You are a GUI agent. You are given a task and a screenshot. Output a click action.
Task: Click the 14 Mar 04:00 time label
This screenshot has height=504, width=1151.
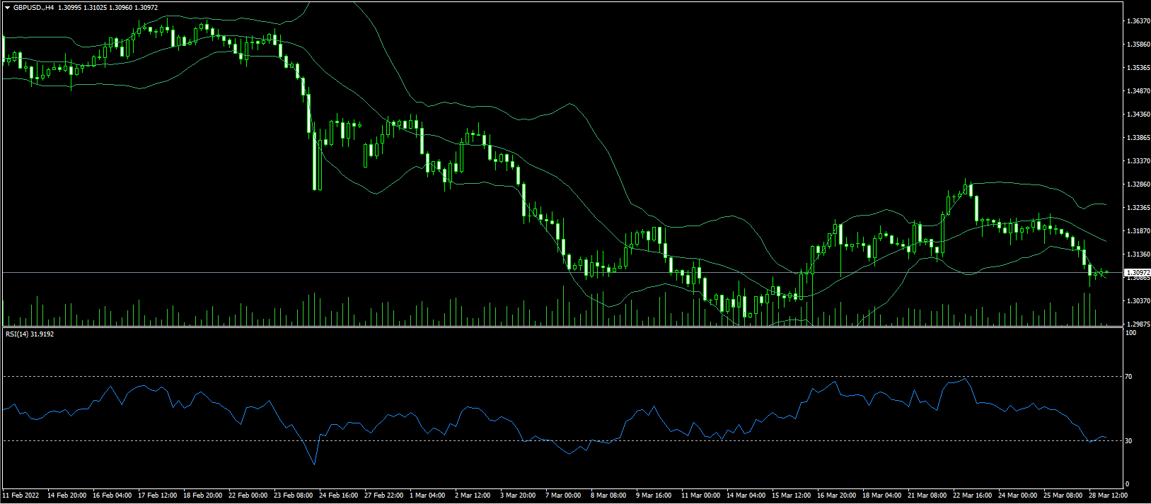746,496
